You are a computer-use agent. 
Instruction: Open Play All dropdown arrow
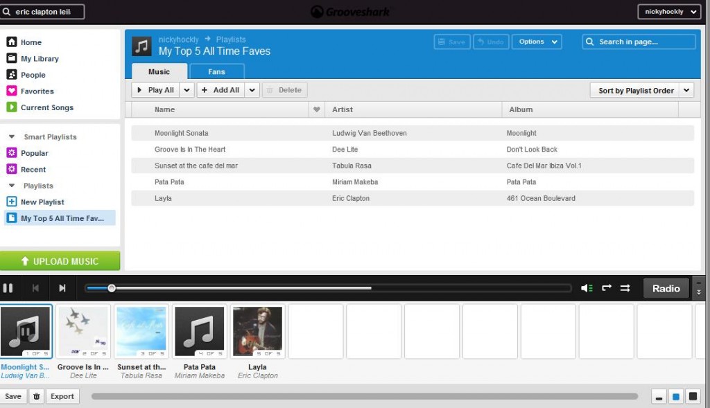pos(187,90)
